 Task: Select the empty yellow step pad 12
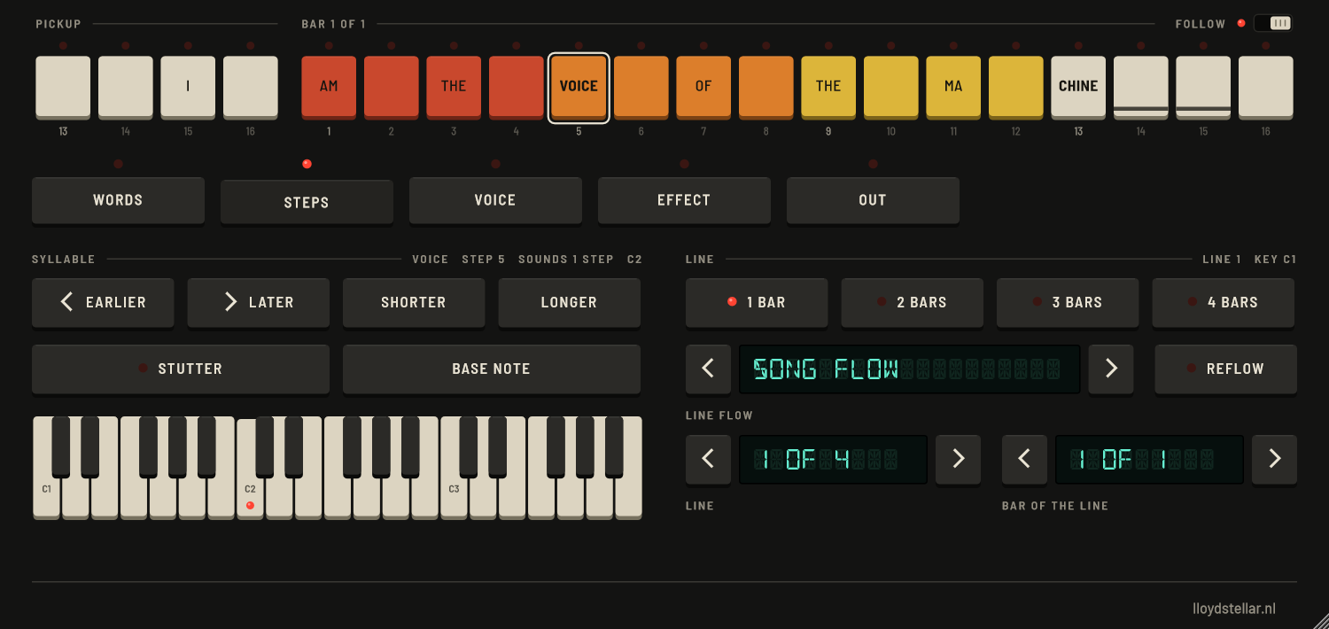coord(1016,86)
